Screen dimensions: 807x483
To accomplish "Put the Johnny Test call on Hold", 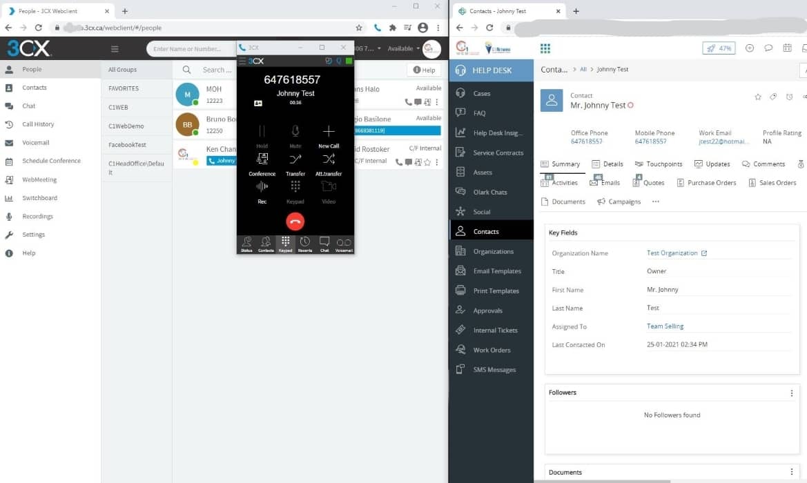I will point(262,136).
